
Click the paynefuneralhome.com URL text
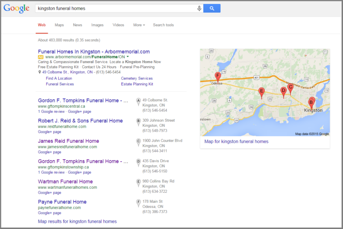pos(59,208)
